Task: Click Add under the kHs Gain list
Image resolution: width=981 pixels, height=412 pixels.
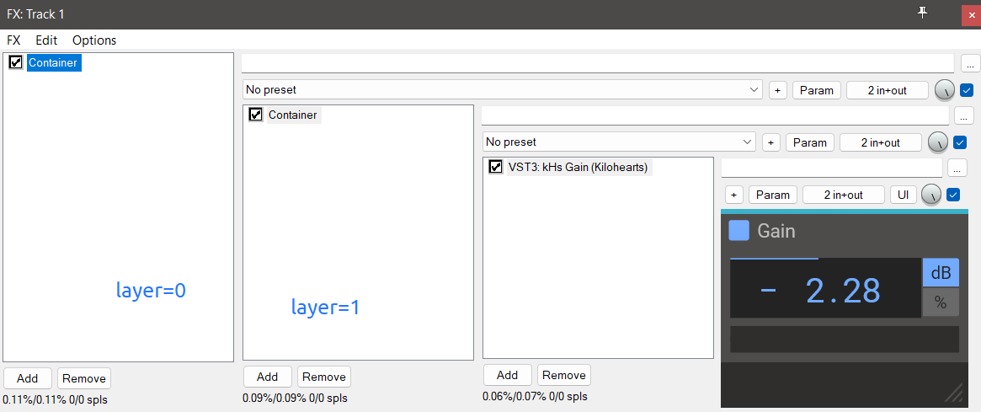Action: point(508,375)
